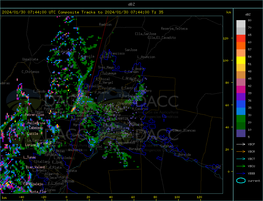The height and width of the screenshot is (201, 263).
Task: Click the dark blue 36 dBZ swatch
Action: pyautogui.click(x=241, y=104)
